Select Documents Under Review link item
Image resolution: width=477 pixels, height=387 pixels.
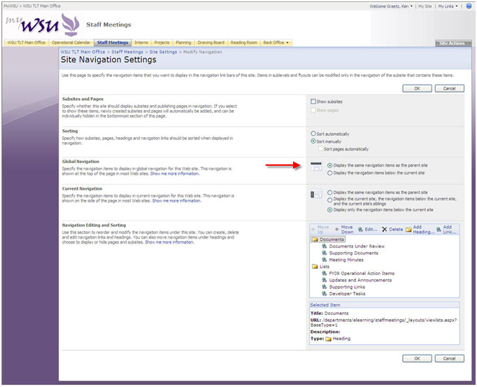(x=353, y=246)
